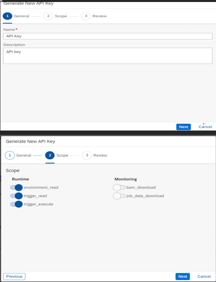This screenshot has height=282, width=216.
Task: Click into the Description text area
Action: (x=108, y=56)
